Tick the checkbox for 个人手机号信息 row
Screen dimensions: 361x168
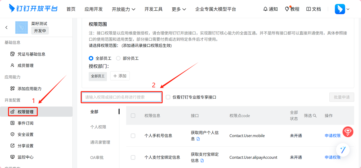(133, 136)
